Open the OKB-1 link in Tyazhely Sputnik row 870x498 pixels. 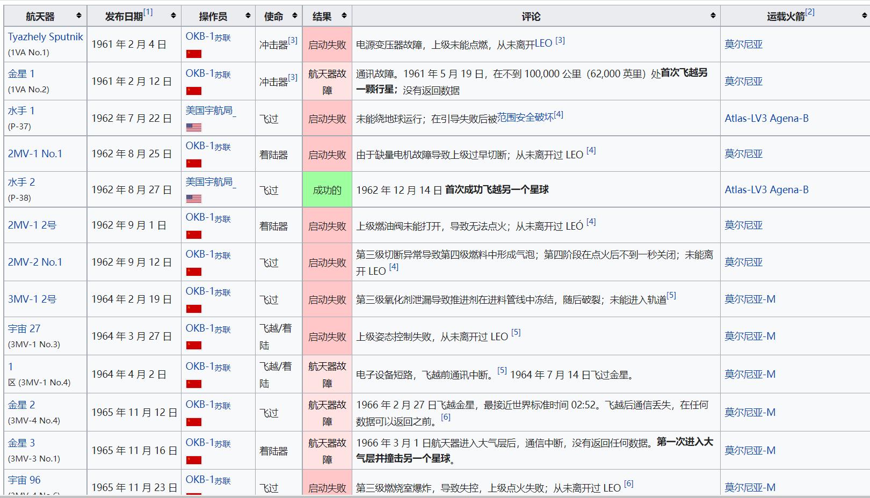(200, 36)
